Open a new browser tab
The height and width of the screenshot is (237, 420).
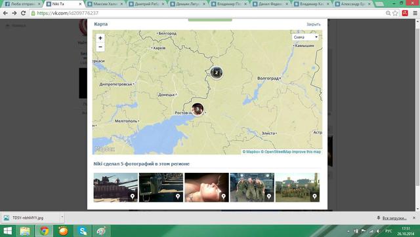(379, 4)
